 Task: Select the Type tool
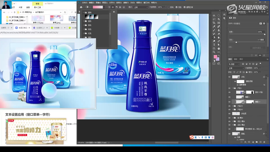(x=214, y=45)
